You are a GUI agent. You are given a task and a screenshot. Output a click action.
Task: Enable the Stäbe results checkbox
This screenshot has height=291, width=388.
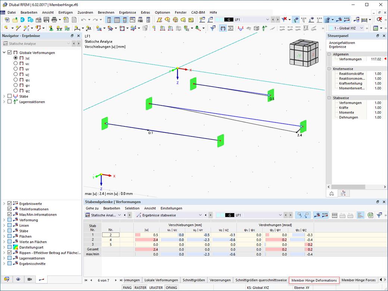(x=9, y=96)
